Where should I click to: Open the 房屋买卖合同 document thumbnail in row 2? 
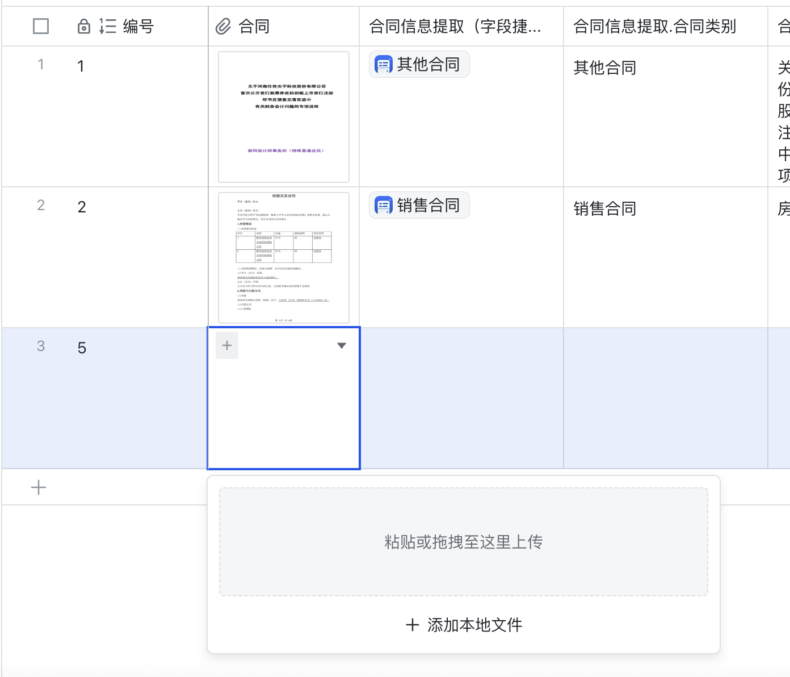(284, 258)
